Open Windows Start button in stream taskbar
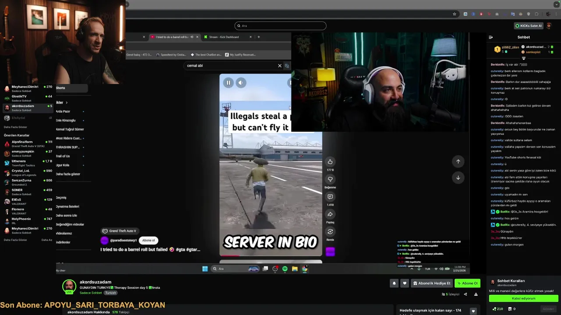561x315 pixels. (x=205, y=269)
